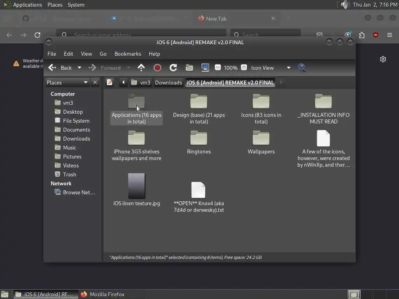Screen dimensions: 399x299
Task: Reload the page in Firefox
Action: pyautogui.click(x=37, y=35)
